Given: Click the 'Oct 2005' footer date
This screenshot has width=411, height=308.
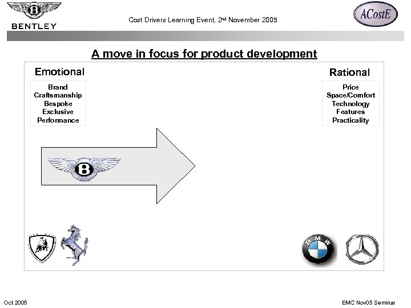Looking at the screenshot, I should [15, 302].
